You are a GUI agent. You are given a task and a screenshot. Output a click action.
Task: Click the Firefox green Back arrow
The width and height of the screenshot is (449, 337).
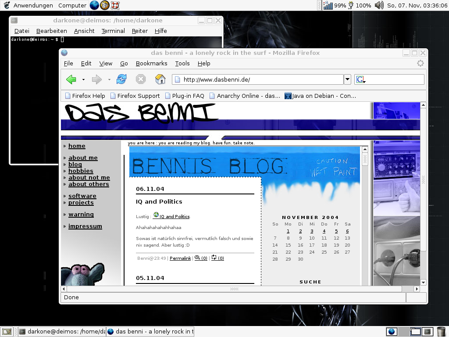[x=71, y=79]
